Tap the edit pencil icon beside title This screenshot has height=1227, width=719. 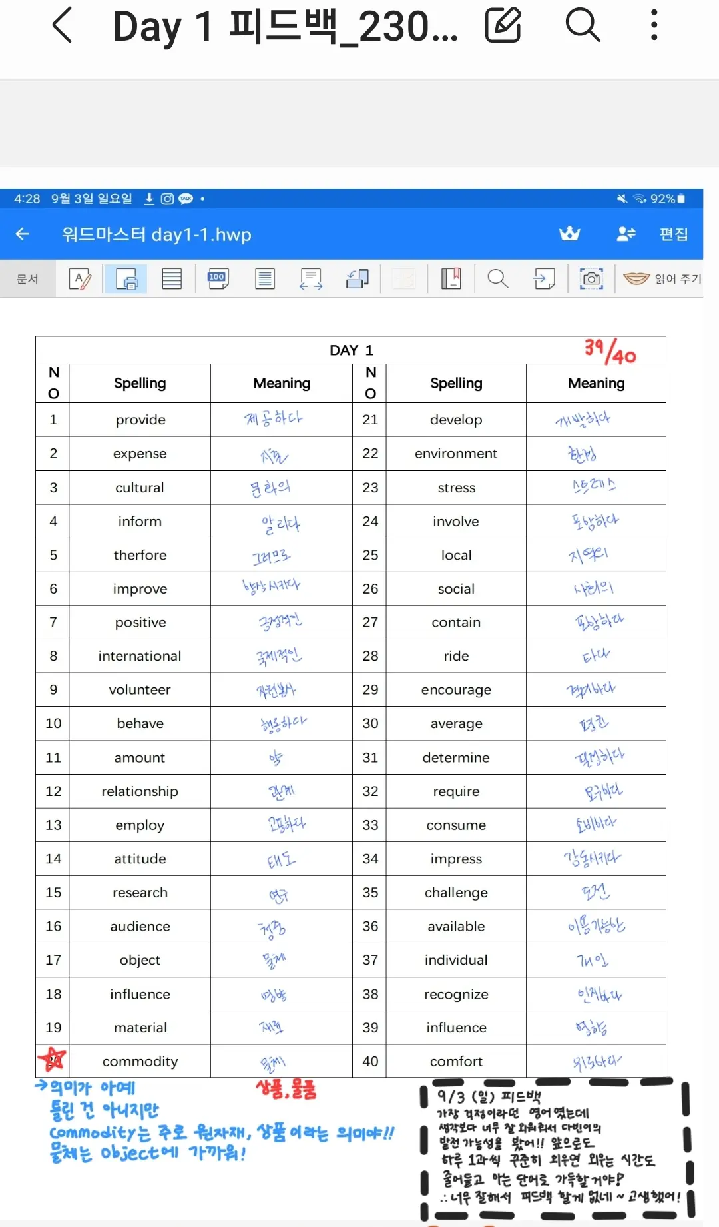(503, 25)
